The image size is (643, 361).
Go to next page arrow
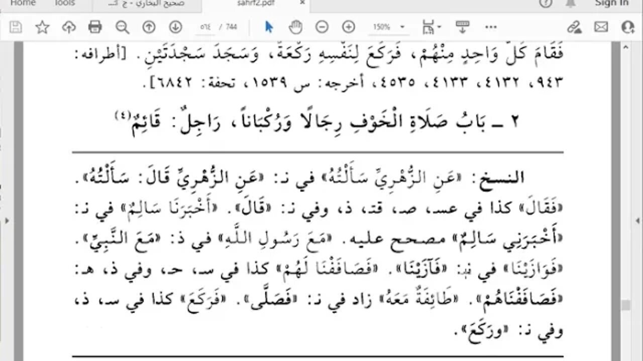click(x=175, y=27)
